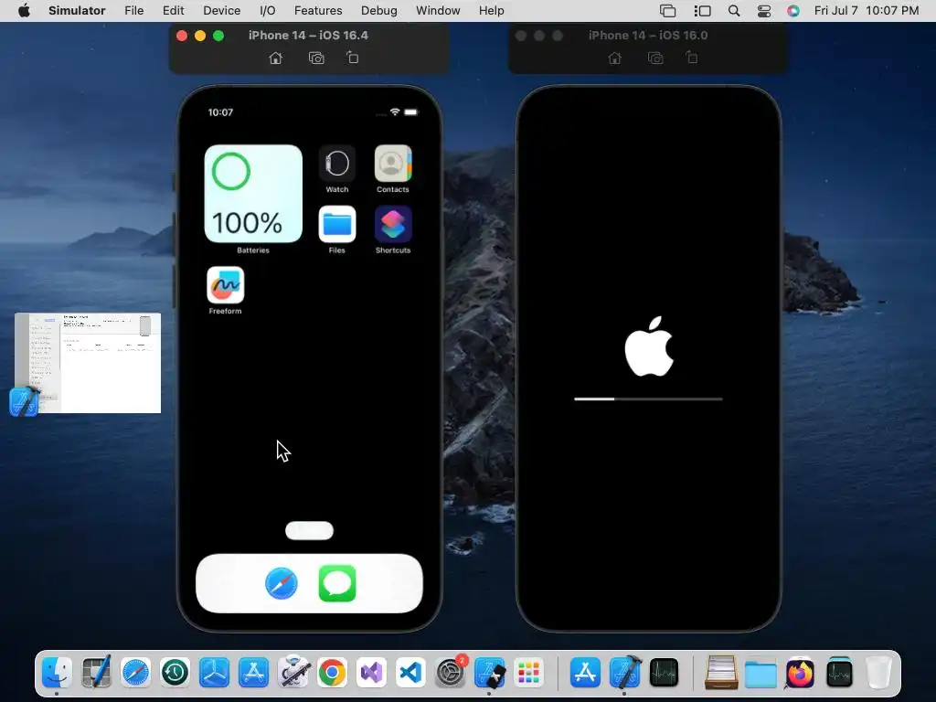Click the iPhone 14 – iOS 16.4 window title
Viewport: 936px width, 702px height.
pyautogui.click(x=308, y=36)
